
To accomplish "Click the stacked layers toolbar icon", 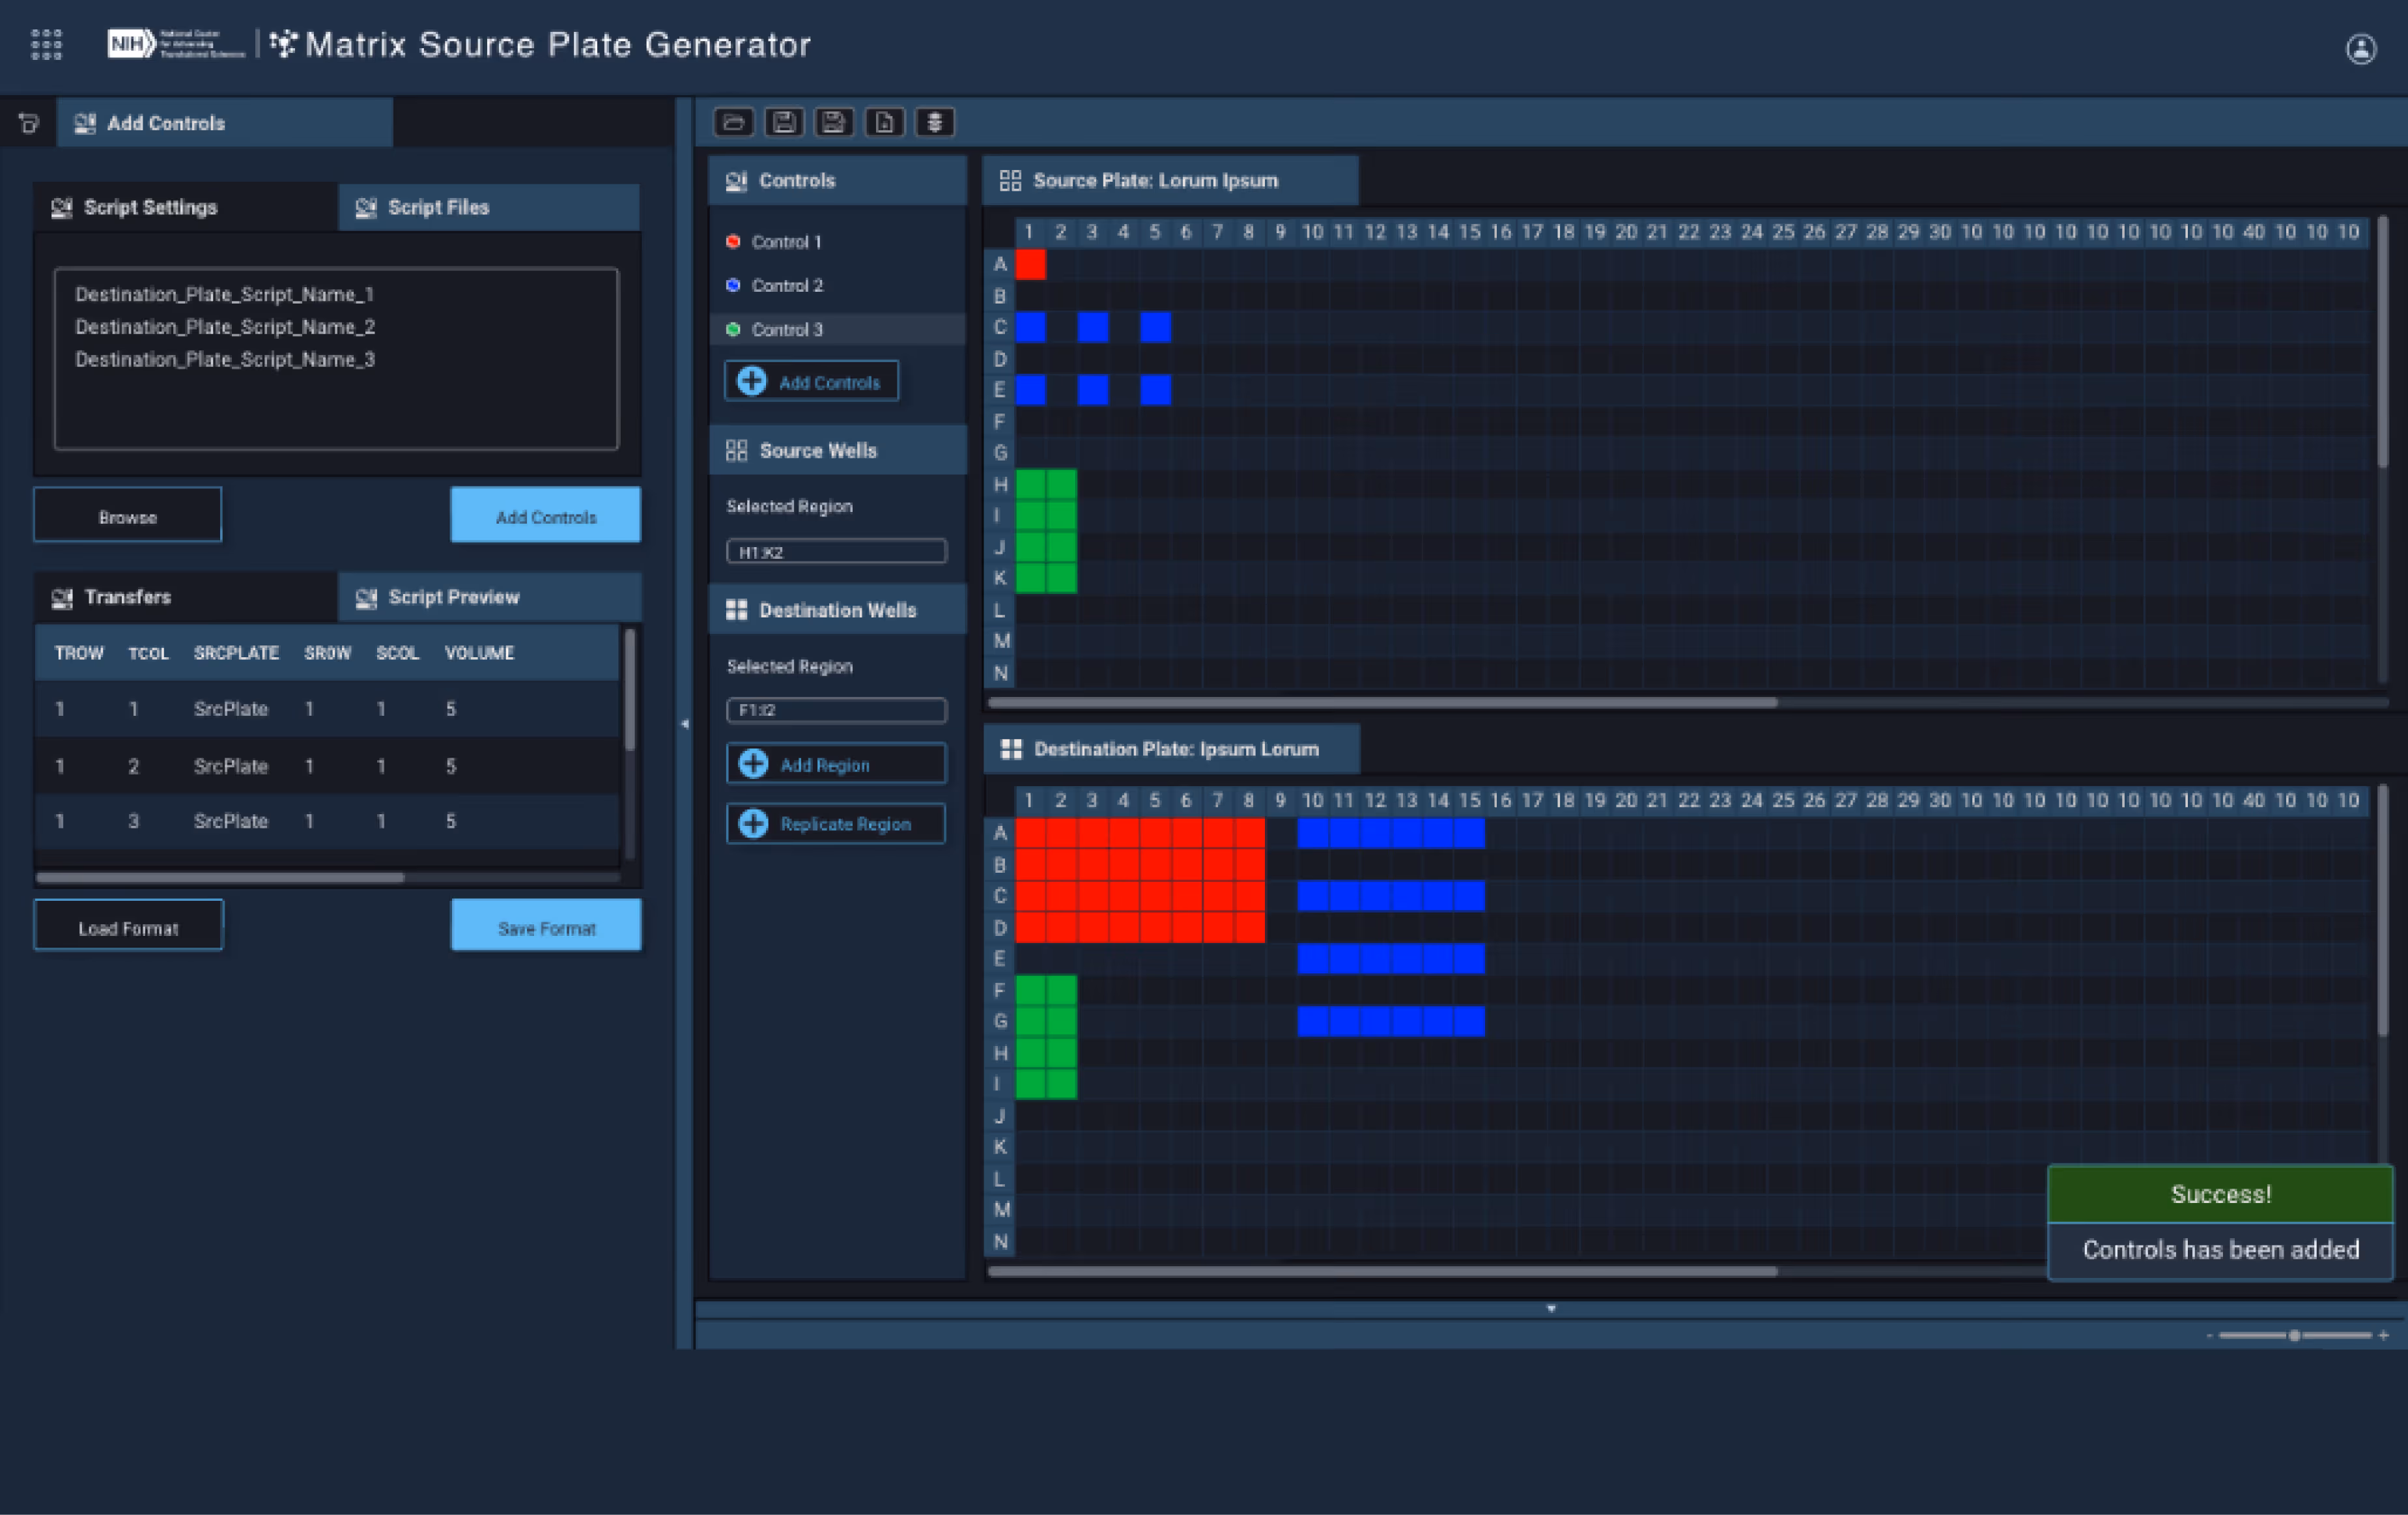I will coord(935,122).
